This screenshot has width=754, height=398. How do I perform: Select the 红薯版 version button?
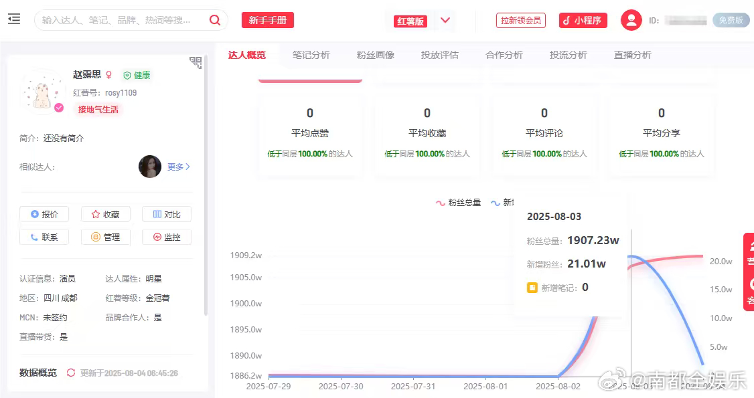(x=410, y=21)
